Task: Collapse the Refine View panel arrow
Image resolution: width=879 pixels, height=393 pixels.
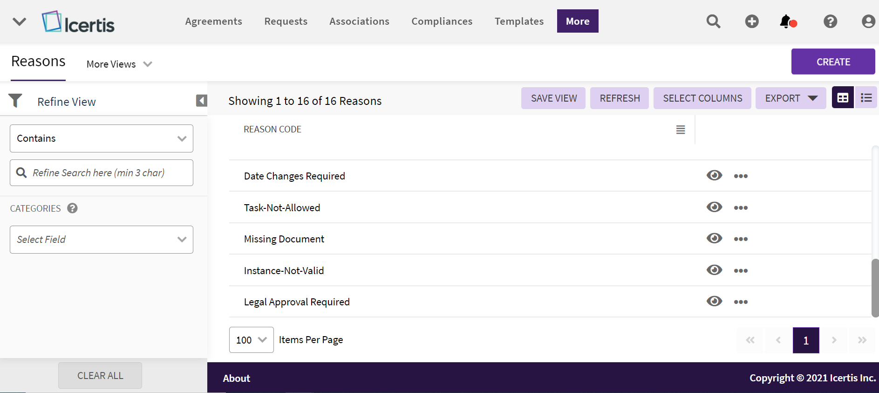Action: (201, 101)
